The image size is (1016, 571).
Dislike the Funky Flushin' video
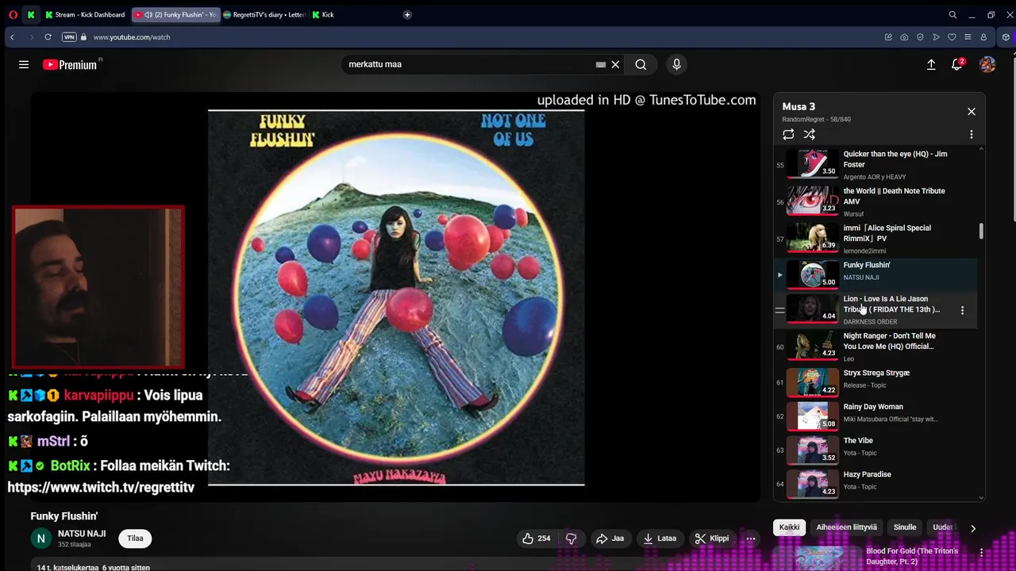point(571,538)
